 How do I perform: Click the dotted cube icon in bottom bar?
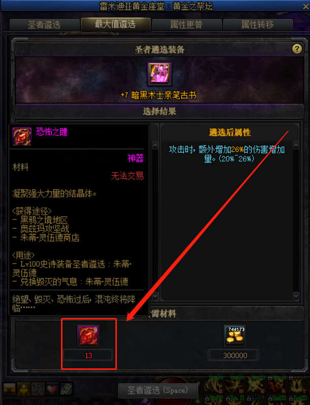[38, 389]
